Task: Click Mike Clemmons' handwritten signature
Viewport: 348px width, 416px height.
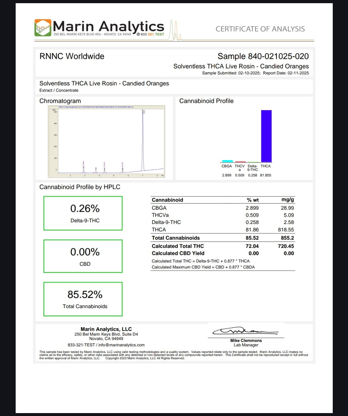Action: point(245,331)
